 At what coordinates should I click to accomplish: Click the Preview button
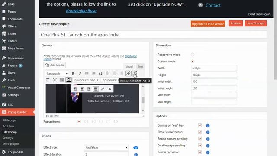coord(235,23)
